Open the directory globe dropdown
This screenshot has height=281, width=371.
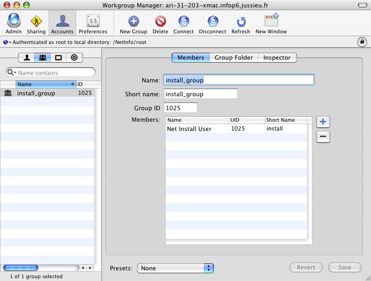(x=6, y=42)
